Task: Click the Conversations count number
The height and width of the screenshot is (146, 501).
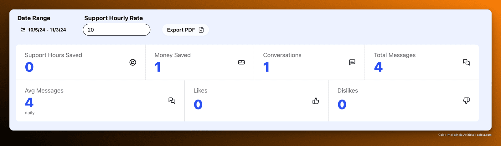Action: (266, 67)
